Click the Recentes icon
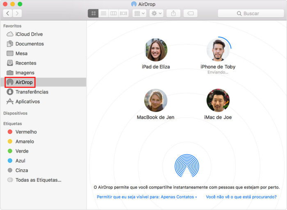The image size is (287, 210). tap(10, 63)
